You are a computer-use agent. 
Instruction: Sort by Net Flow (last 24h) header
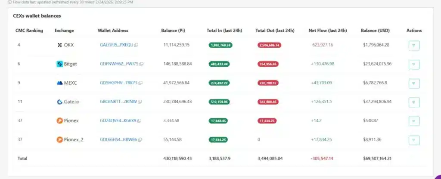(328, 31)
